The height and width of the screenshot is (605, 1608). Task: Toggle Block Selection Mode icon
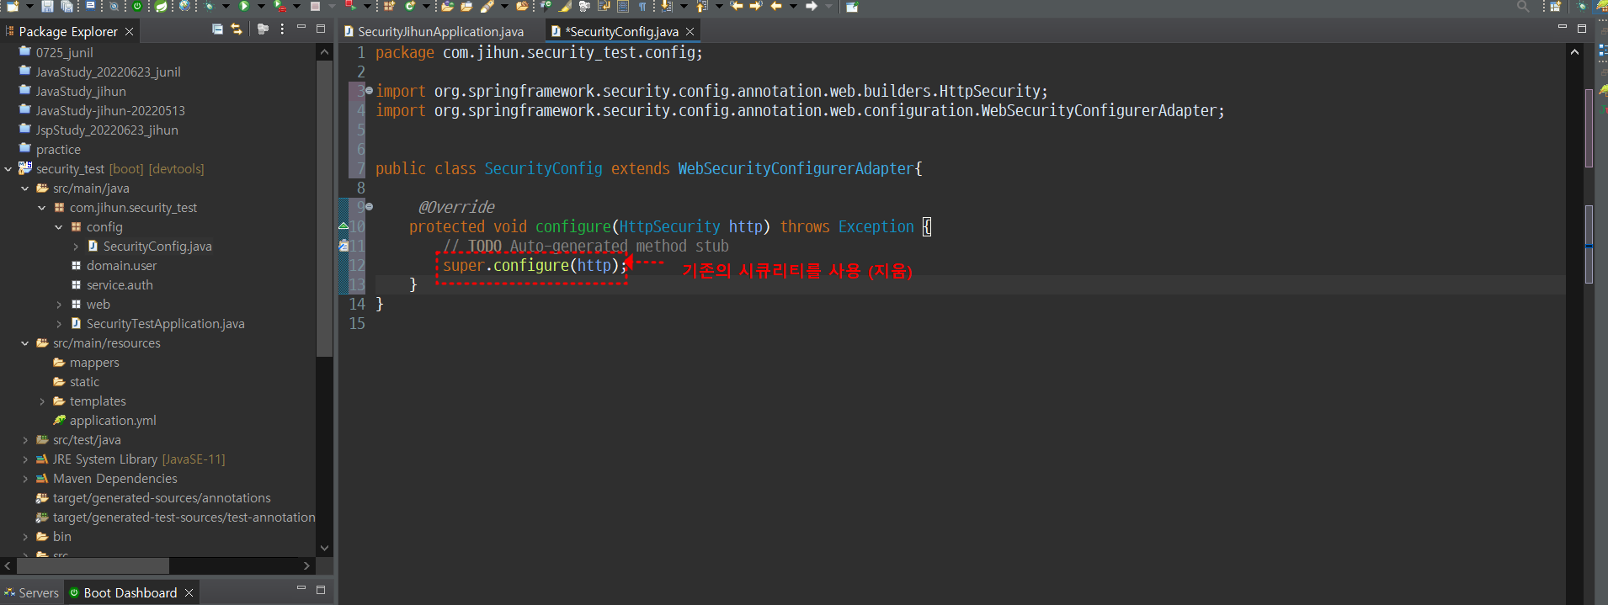pos(623,7)
